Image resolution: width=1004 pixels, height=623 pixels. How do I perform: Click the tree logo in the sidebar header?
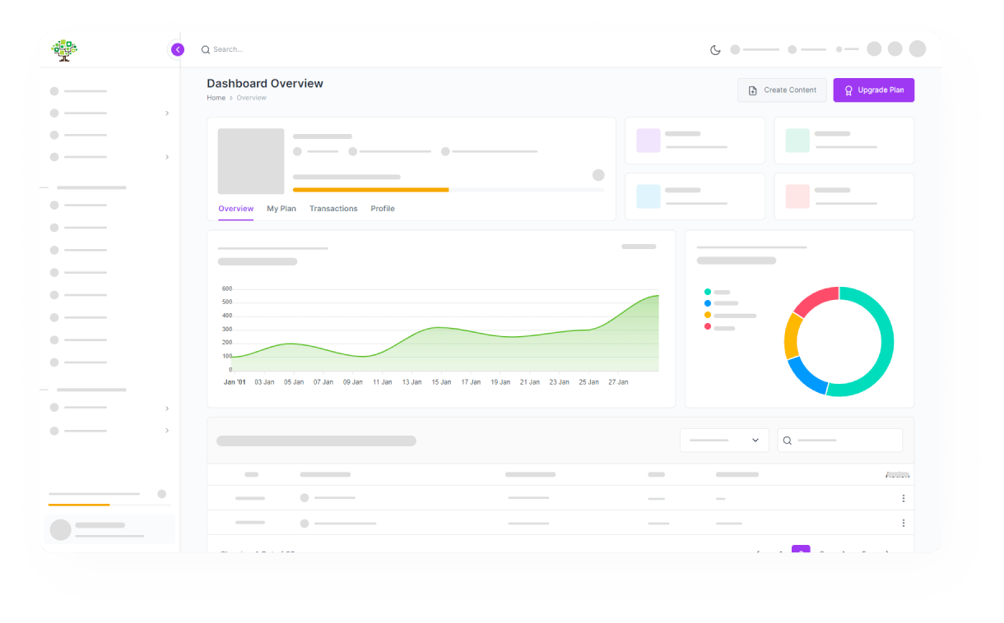pyautogui.click(x=64, y=50)
